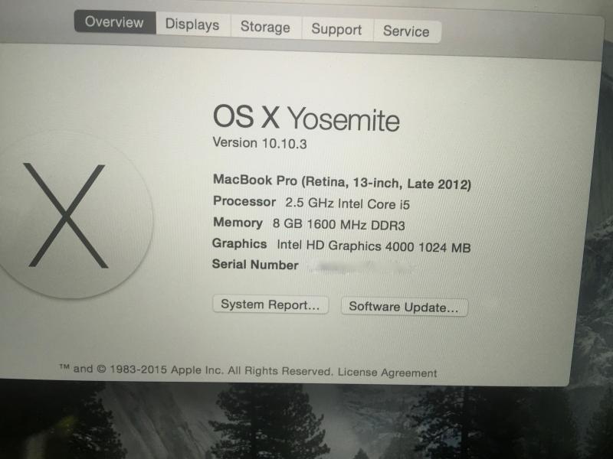This screenshot has width=613, height=459.
Task: Select the Intel HD Graphics 4000 value
Action: pyautogui.click(x=373, y=246)
